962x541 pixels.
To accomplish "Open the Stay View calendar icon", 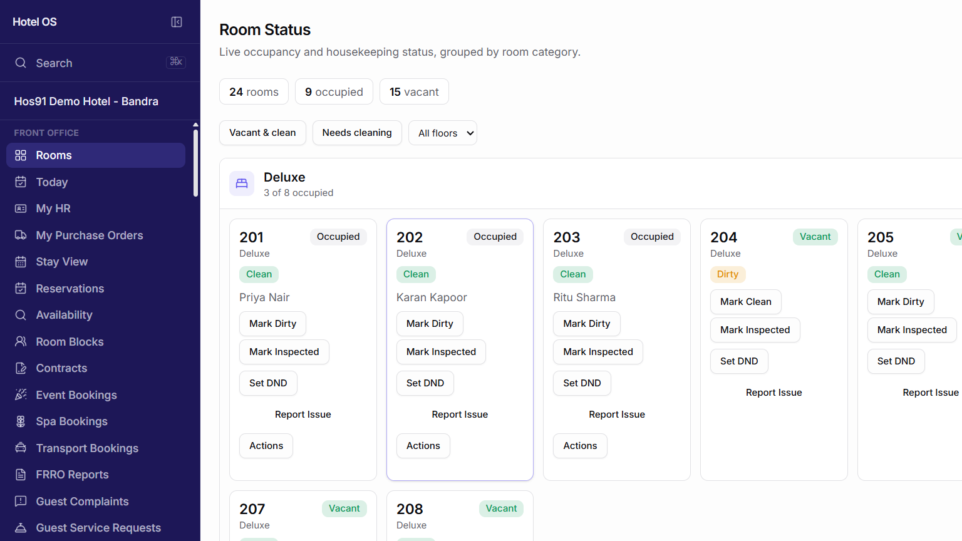I will point(21,262).
